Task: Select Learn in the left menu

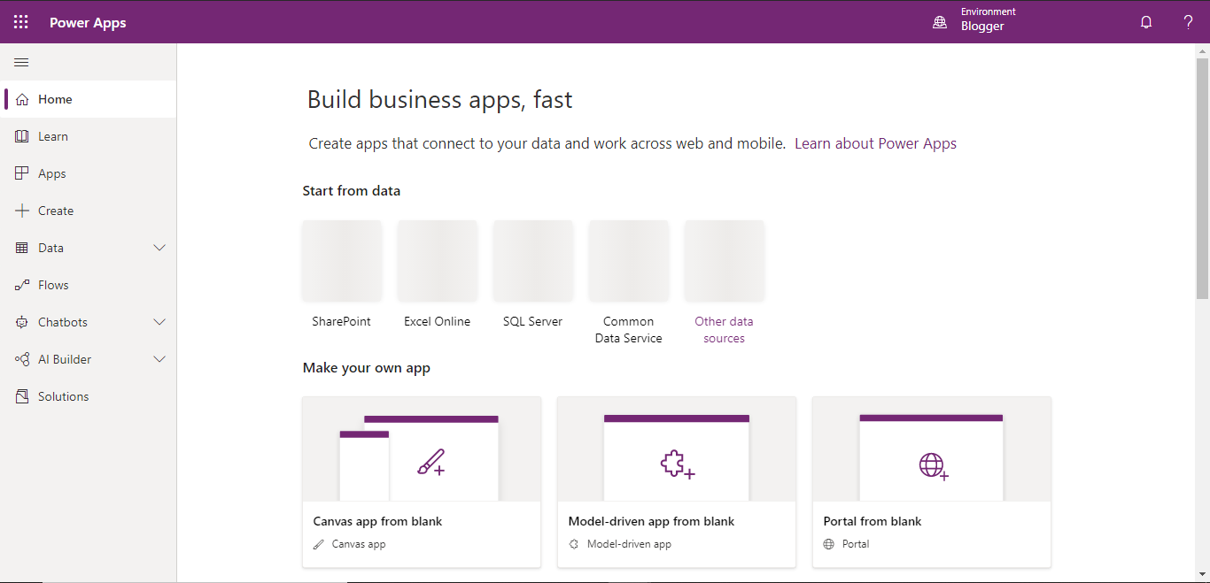Action: [x=54, y=135]
